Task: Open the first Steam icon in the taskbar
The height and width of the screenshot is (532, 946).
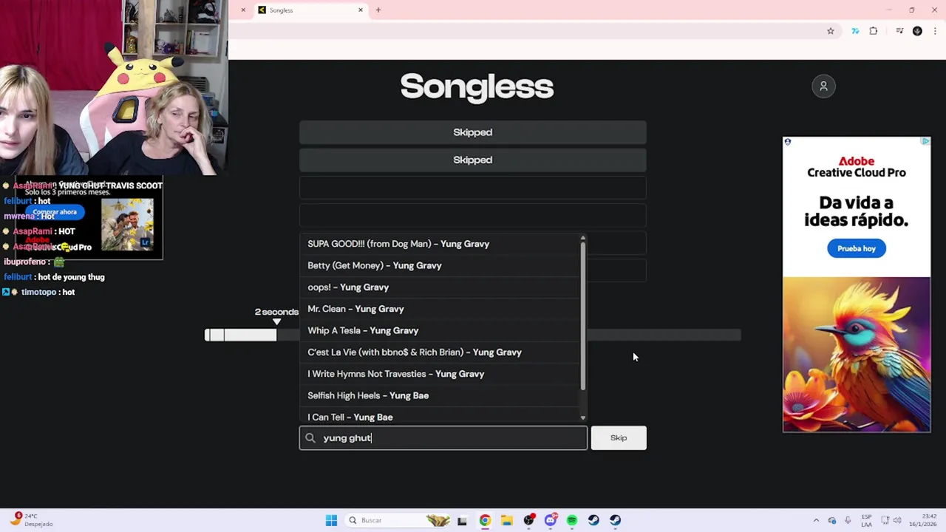Action: (x=593, y=520)
